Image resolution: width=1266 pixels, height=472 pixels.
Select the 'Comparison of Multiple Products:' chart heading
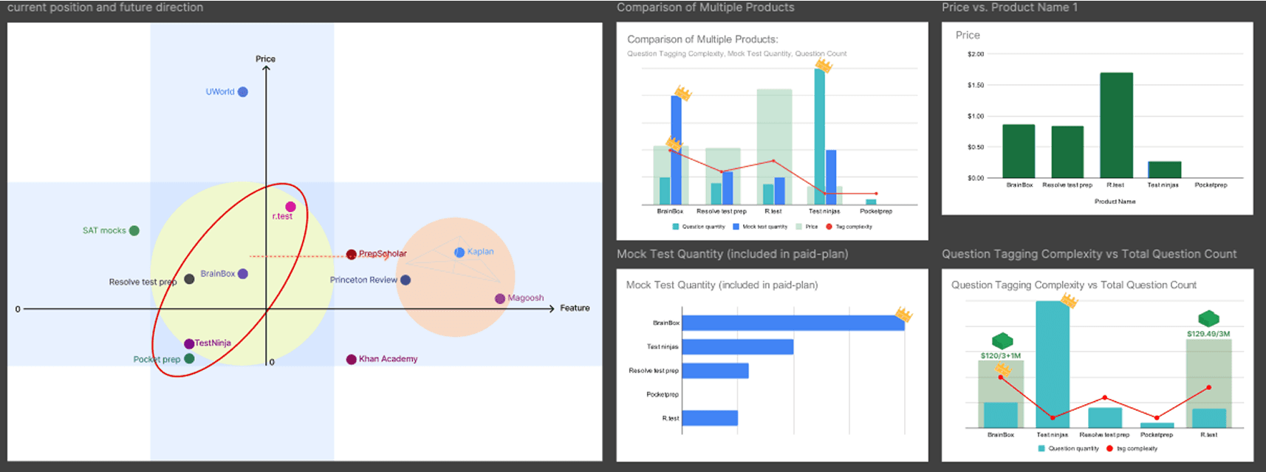coord(702,39)
